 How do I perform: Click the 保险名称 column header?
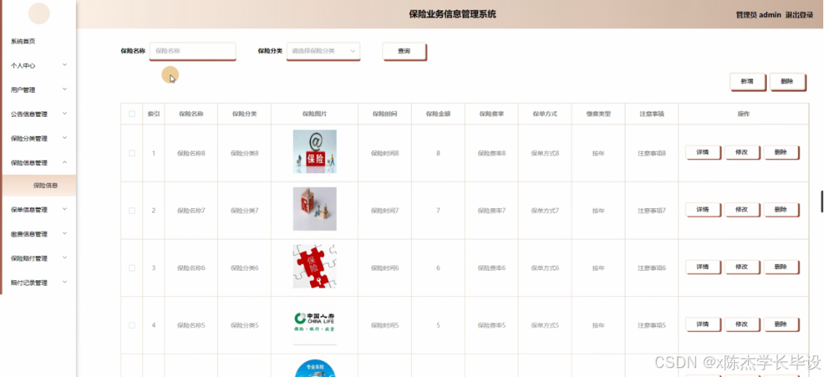191,114
